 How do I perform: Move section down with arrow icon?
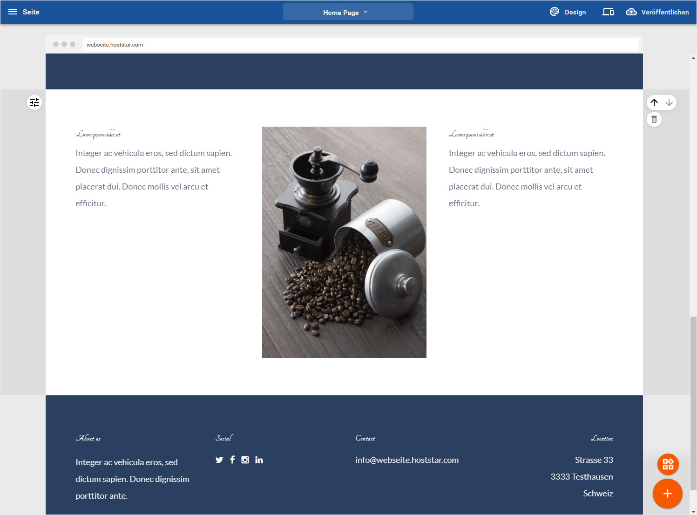point(669,102)
